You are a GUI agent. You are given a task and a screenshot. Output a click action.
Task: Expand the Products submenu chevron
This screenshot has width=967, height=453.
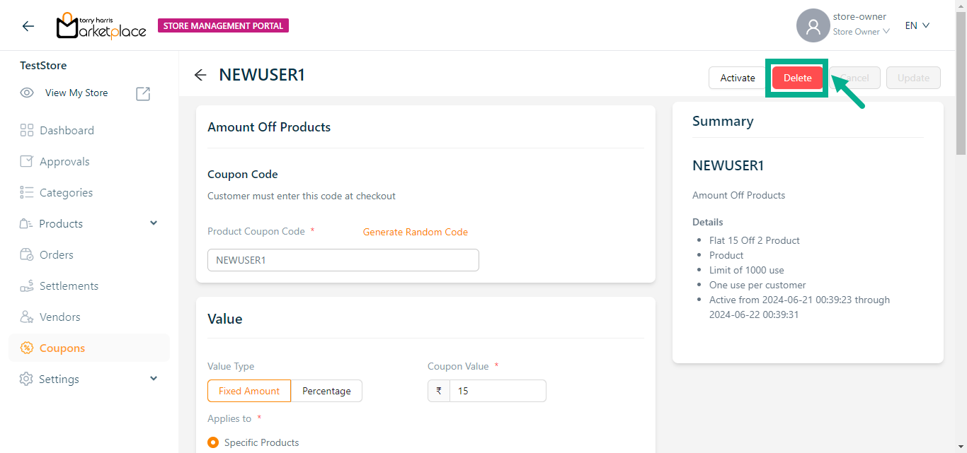[154, 223]
